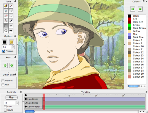This screenshot has height=113, width=148.
Task: Undock the Colours panel
Action: coord(144,1)
